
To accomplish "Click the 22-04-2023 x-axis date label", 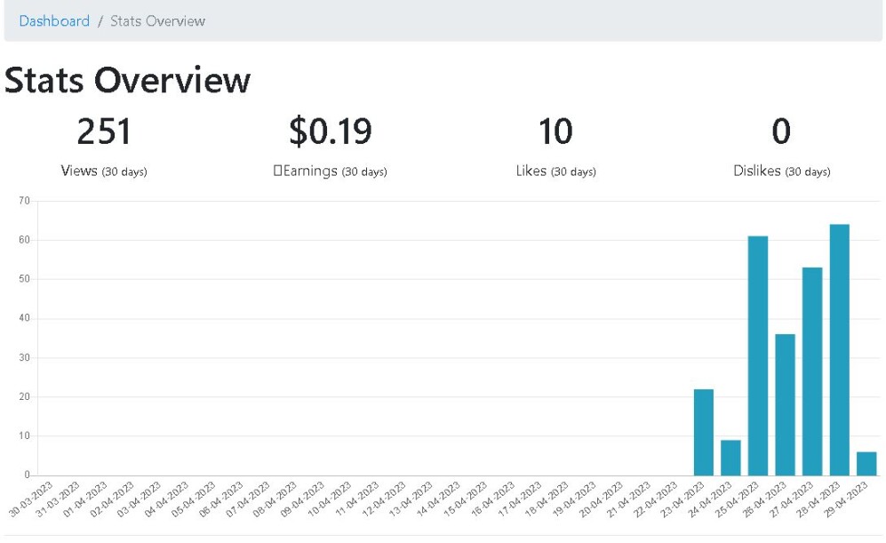I will (x=654, y=499).
